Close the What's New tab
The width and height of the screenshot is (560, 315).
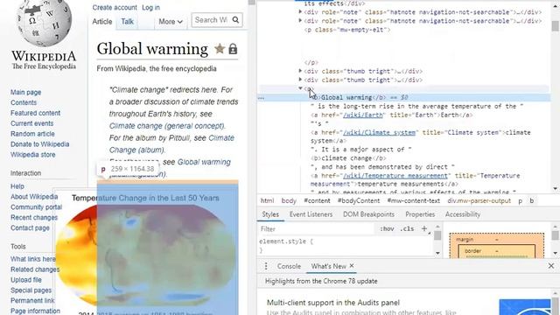point(352,266)
